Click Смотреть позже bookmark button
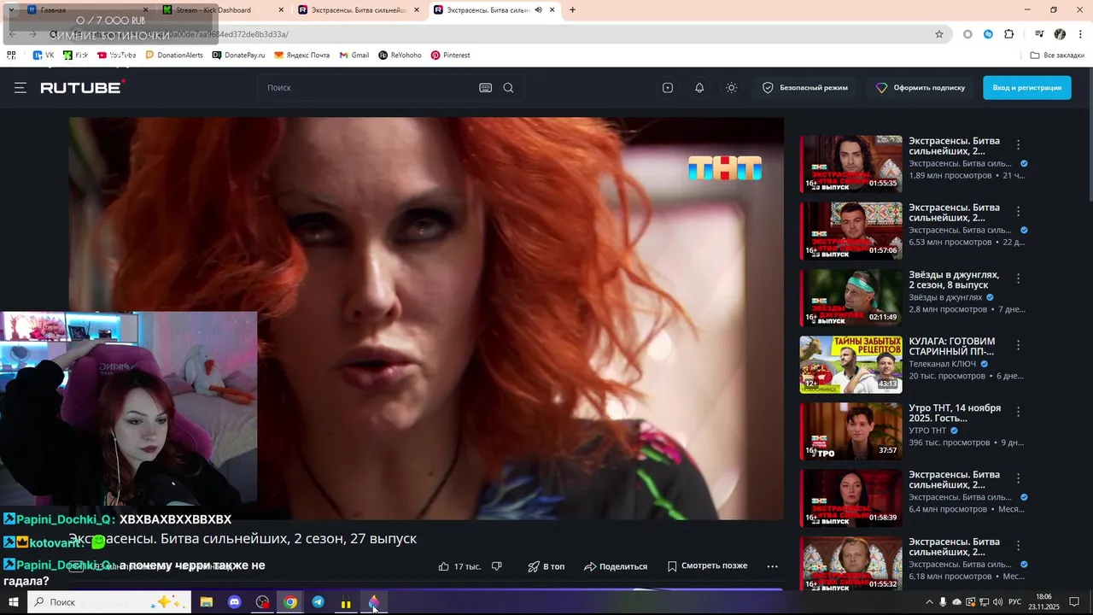The height and width of the screenshot is (615, 1093). coord(707,565)
